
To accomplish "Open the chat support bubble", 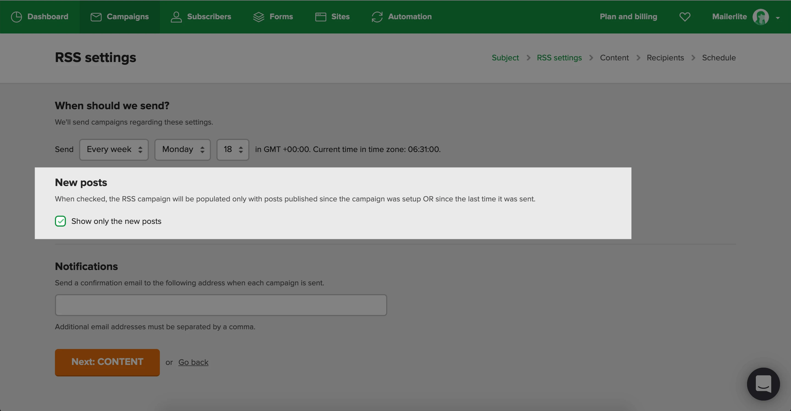I will tap(763, 384).
